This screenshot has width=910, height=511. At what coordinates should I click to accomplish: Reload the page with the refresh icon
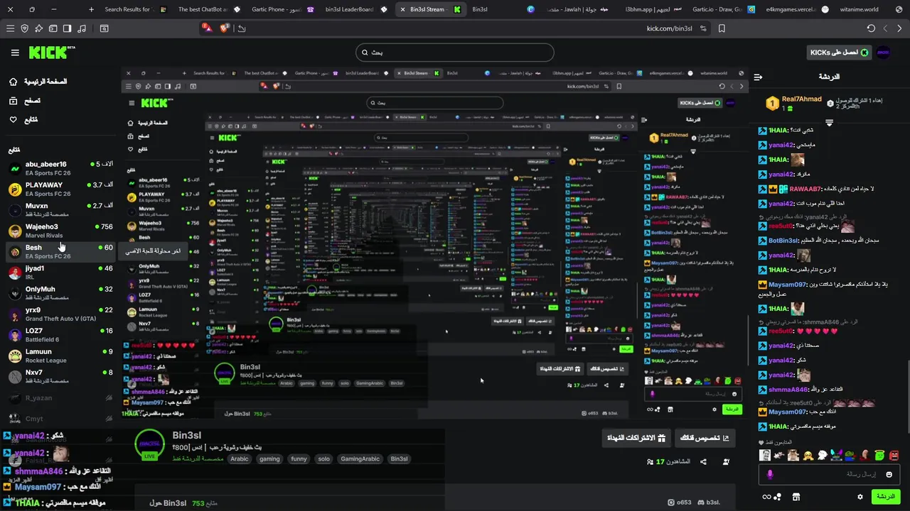pyautogui.click(x=871, y=28)
